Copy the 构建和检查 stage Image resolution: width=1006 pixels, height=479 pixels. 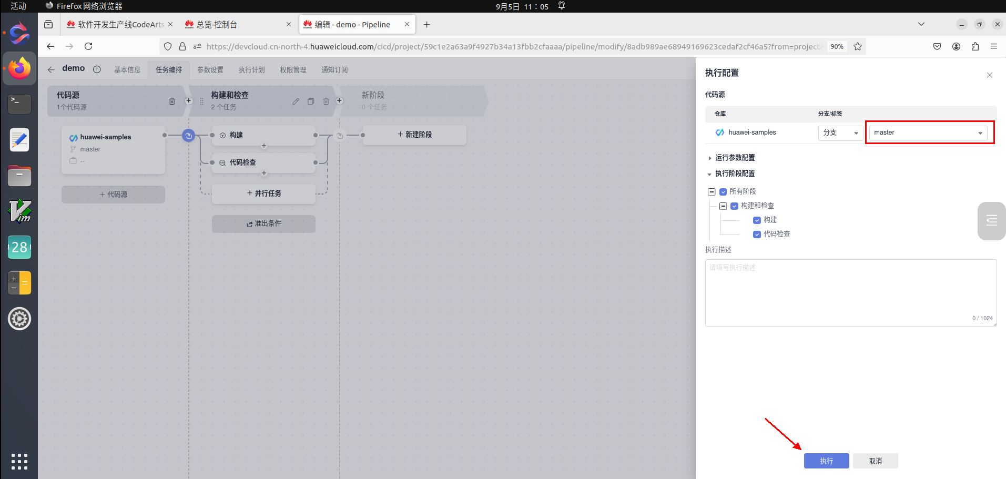(311, 101)
